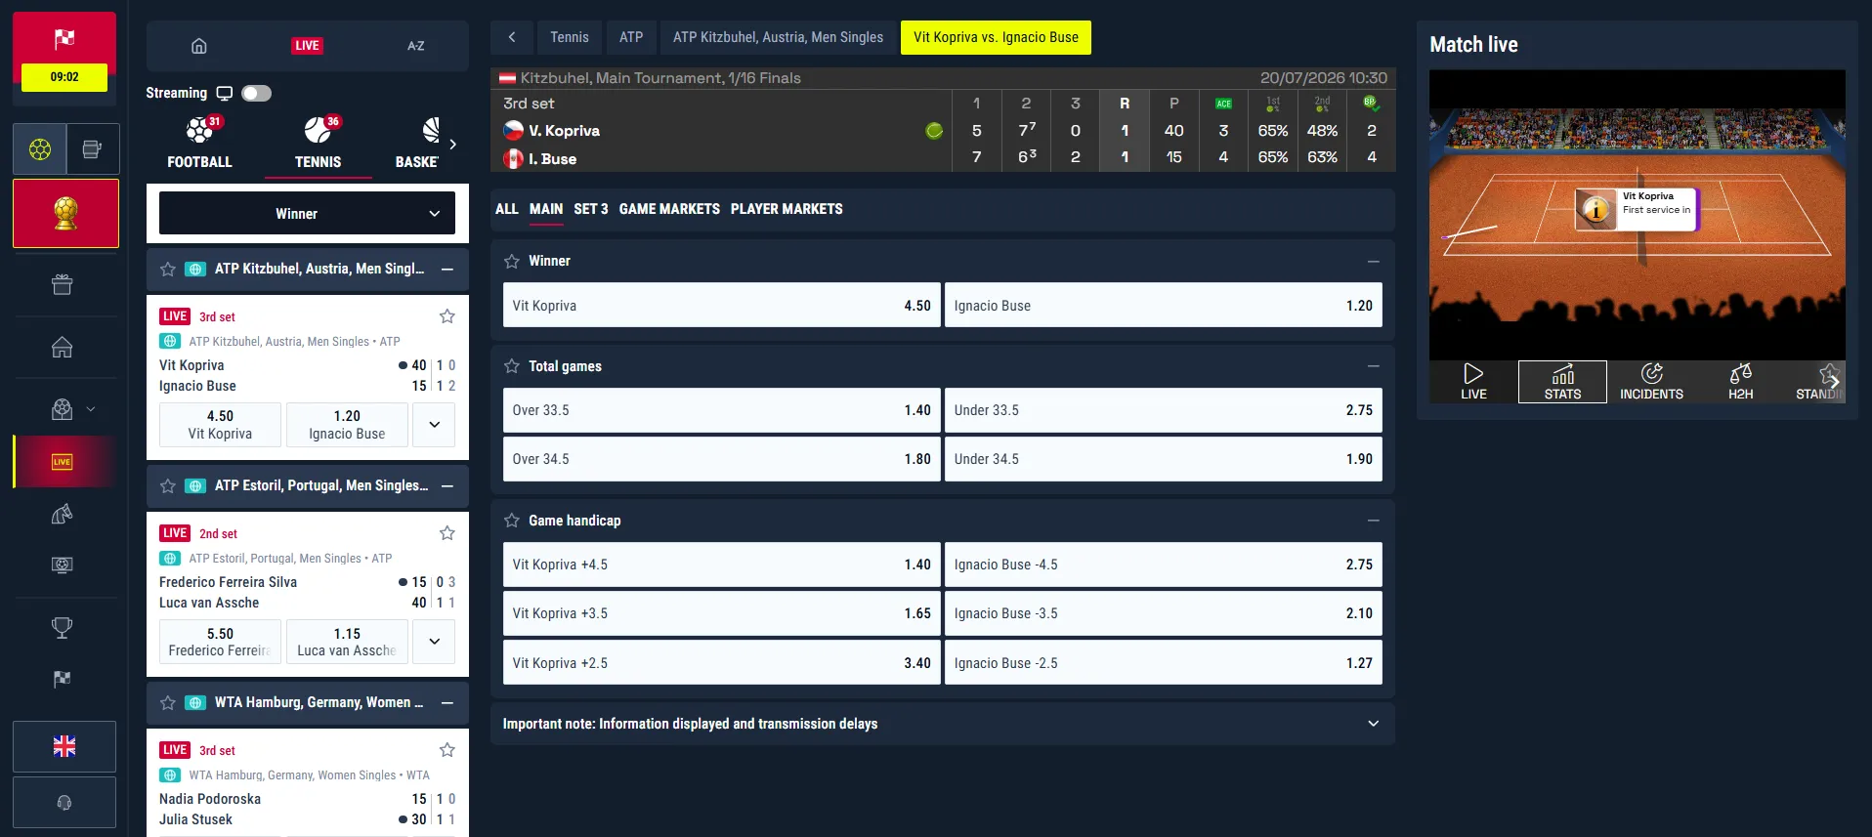The width and height of the screenshot is (1872, 837).
Task: Click the info icon on court graphic
Action: coord(1595,209)
